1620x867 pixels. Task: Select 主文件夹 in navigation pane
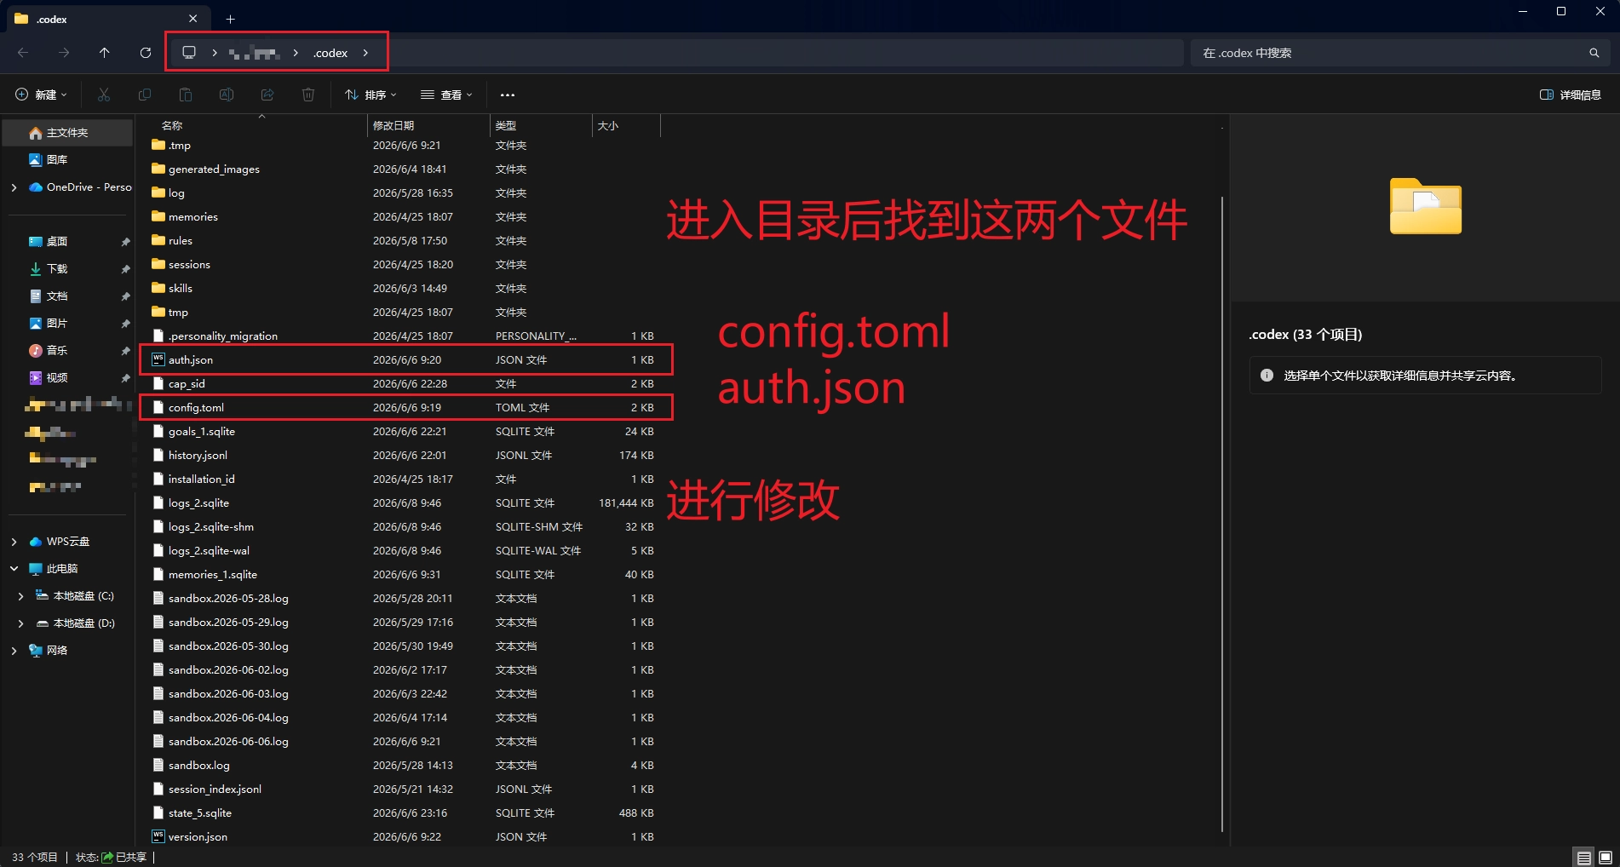coord(68,133)
